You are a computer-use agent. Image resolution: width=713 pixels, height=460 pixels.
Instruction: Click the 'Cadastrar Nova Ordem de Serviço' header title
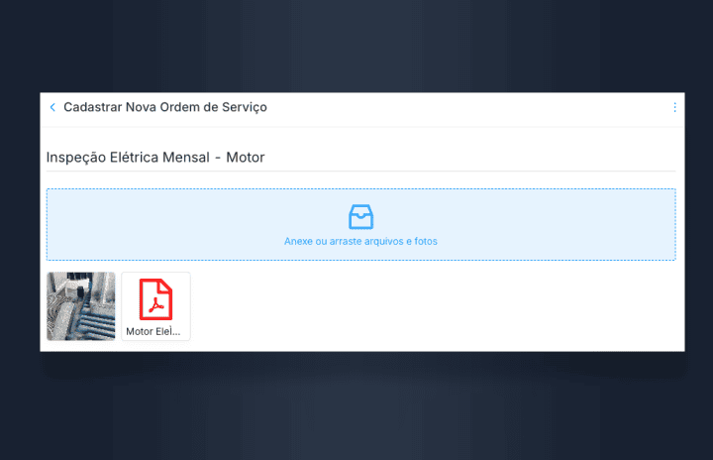coord(165,107)
